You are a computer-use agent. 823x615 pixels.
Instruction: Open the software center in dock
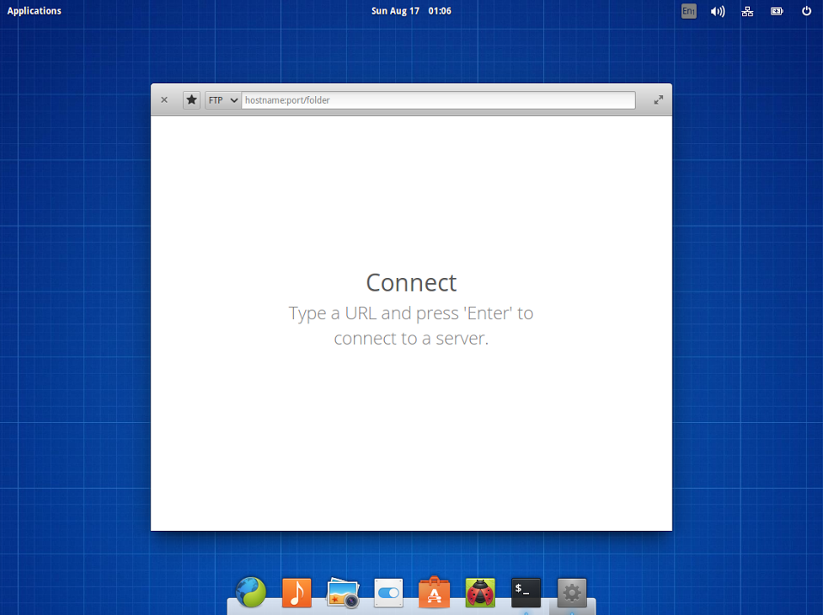pyautogui.click(x=434, y=593)
